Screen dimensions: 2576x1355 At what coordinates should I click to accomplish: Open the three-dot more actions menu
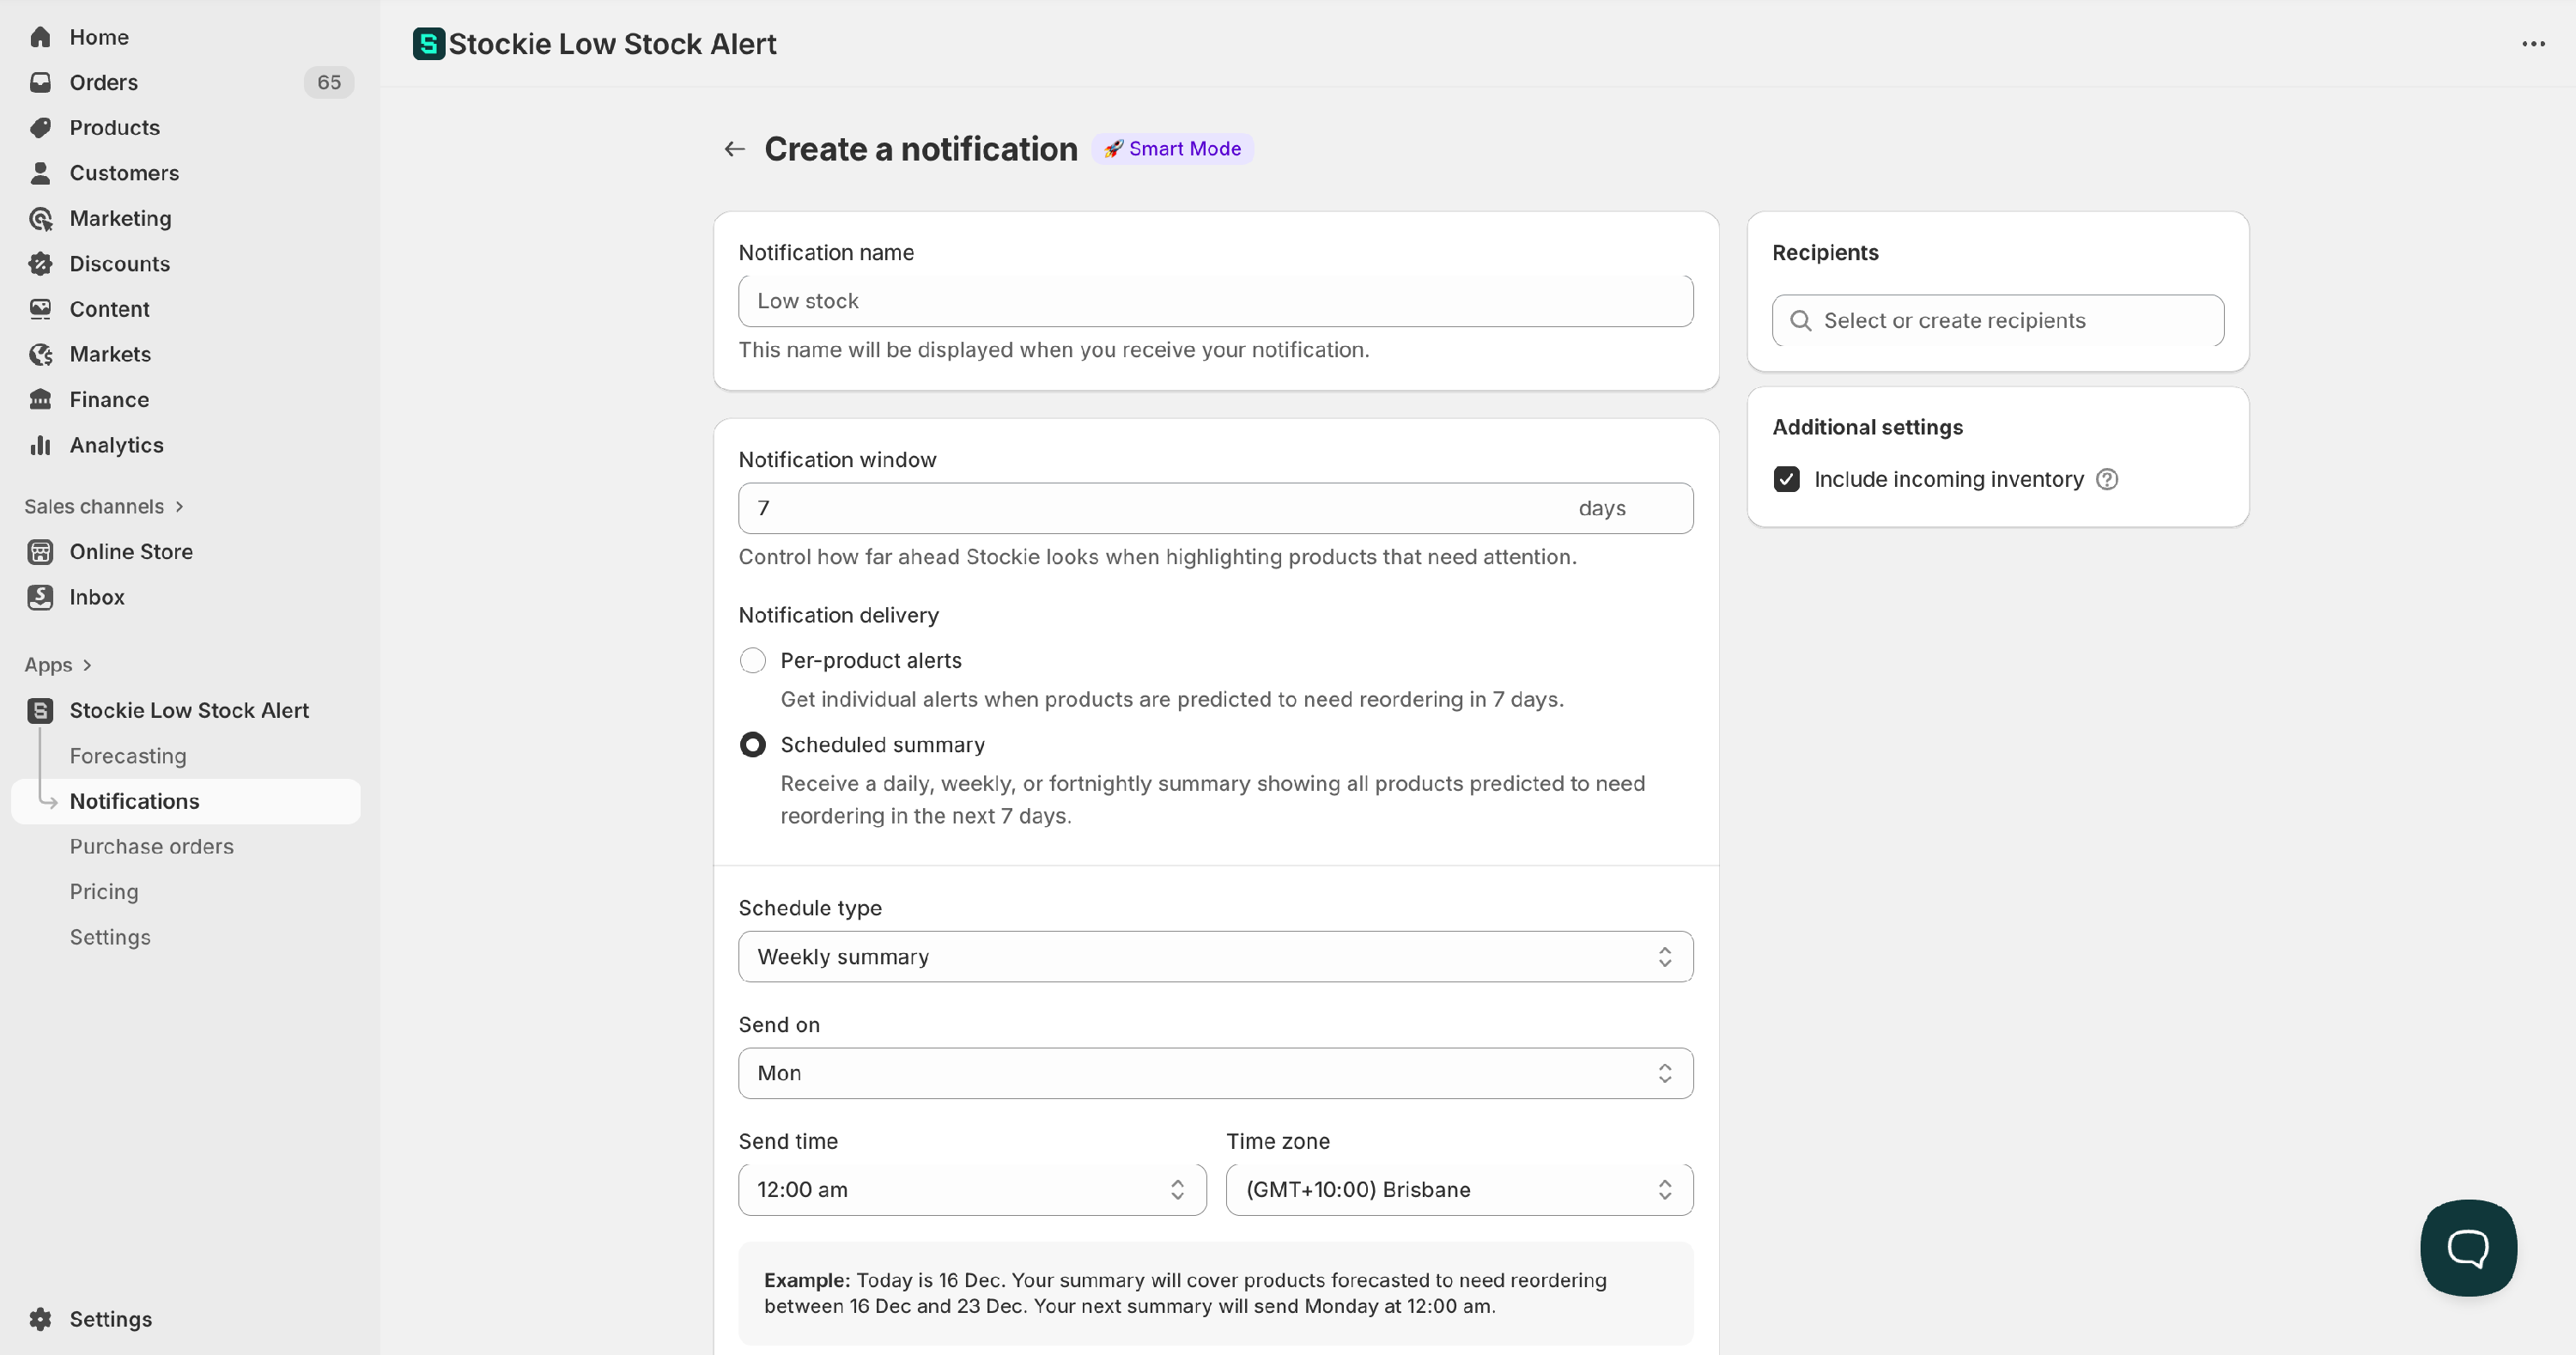pyautogui.click(x=2532, y=44)
